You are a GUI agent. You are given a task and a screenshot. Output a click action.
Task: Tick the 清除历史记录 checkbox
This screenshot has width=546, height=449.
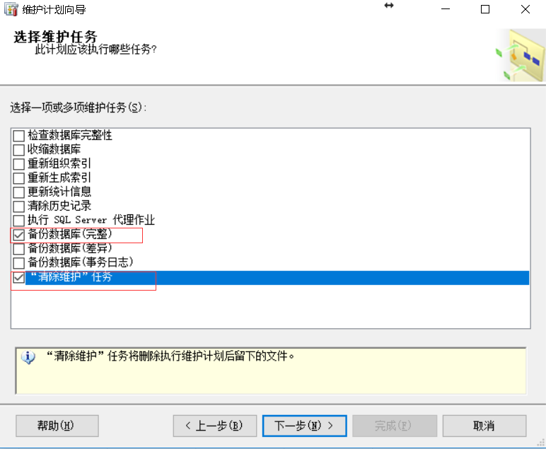(18, 206)
